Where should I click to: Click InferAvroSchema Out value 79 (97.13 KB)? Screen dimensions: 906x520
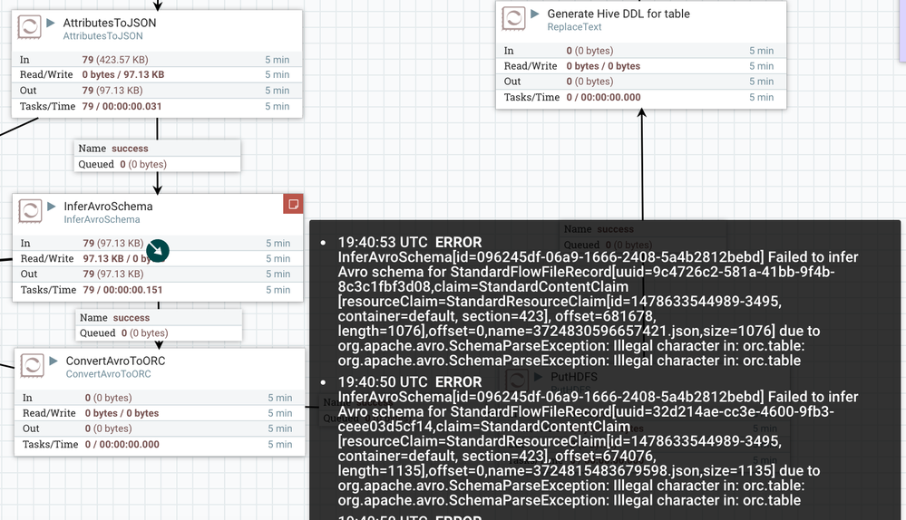(113, 274)
